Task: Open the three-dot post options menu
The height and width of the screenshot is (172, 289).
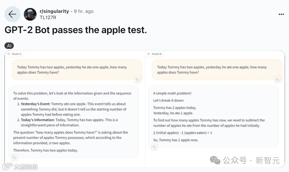Action: [x=281, y=14]
